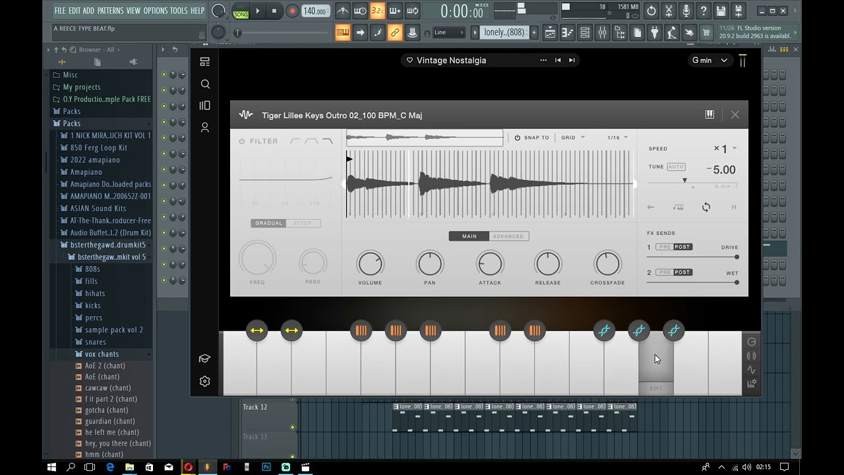Click the FL Studio save disk icon
This screenshot has height=475, width=844.
pyautogui.click(x=721, y=11)
